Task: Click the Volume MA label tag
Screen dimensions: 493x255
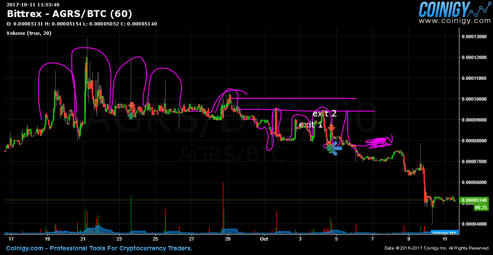Action: point(444,233)
